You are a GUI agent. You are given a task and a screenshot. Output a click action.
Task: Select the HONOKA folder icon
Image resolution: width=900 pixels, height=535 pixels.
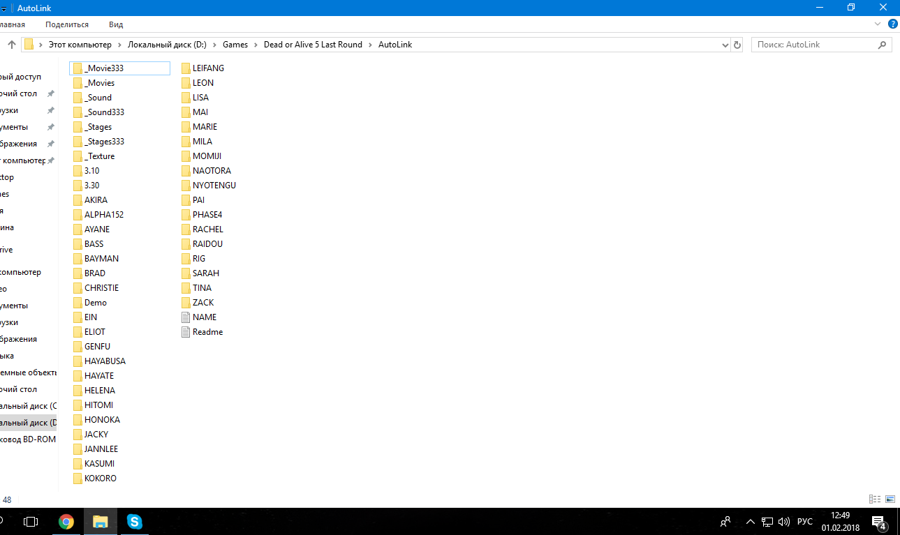[78, 420]
